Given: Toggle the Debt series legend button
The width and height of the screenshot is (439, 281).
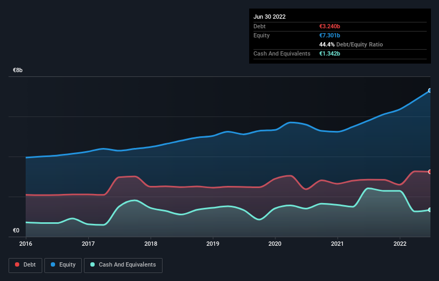Looking at the screenshot, I should tap(26, 265).
